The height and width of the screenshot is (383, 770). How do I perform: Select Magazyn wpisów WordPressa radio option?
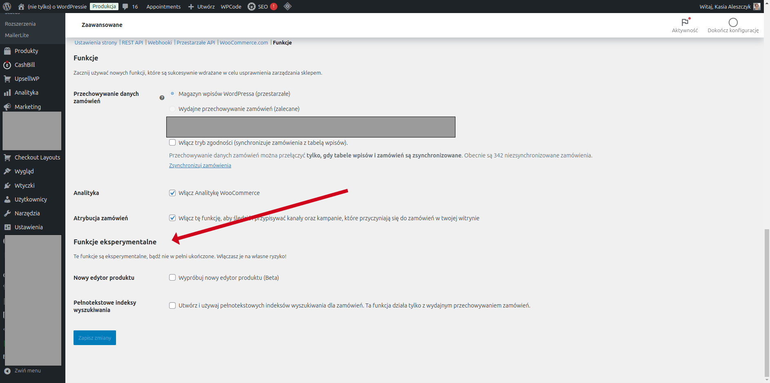pos(172,94)
